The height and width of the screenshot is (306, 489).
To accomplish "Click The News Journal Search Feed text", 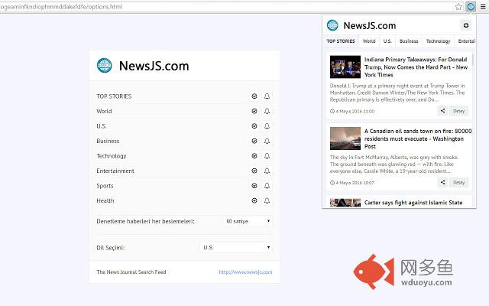I will (131, 272).
